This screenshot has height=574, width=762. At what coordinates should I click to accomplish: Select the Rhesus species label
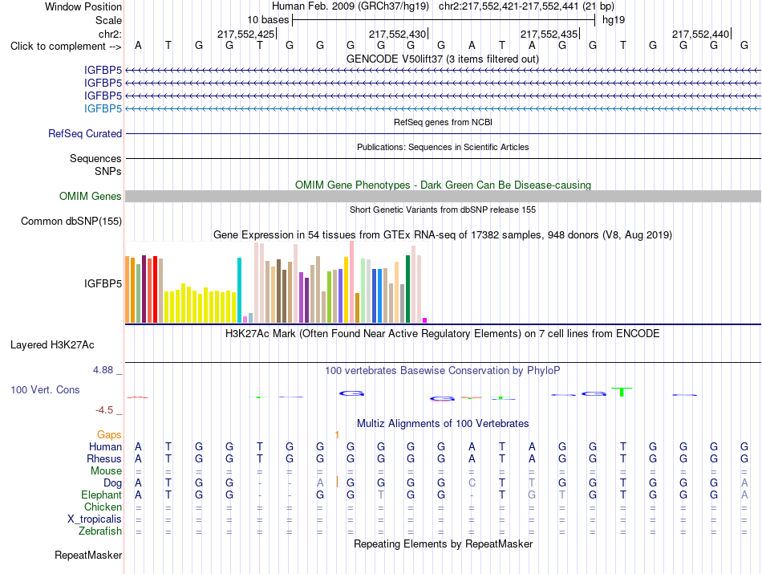coord(104,458)
